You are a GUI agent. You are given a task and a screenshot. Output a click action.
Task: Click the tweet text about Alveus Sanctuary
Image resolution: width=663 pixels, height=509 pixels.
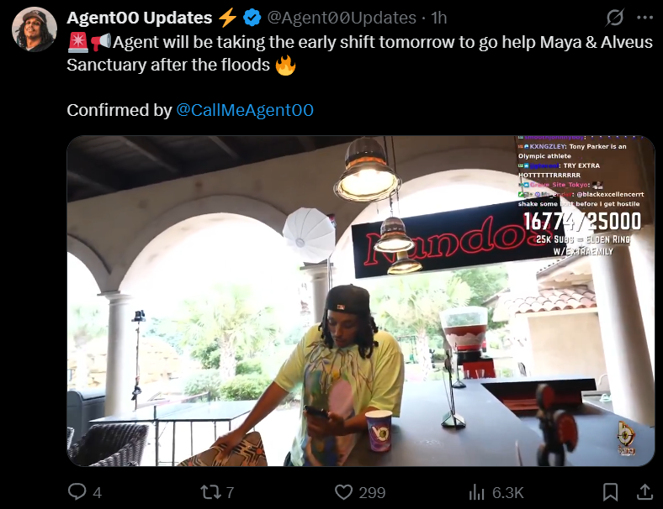click(x=360, y=54)
